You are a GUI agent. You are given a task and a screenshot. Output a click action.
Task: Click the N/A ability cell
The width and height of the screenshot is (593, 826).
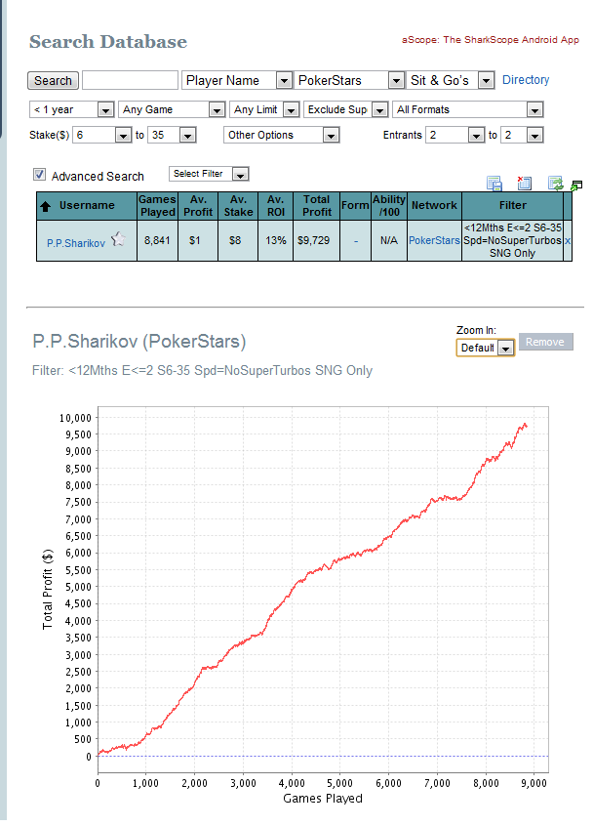389,240
